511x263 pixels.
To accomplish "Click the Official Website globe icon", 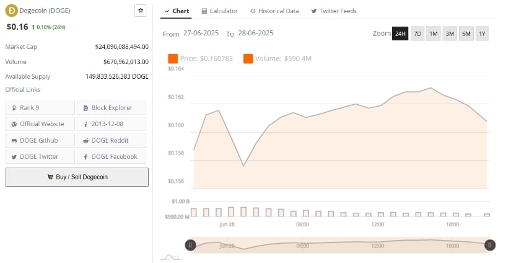I will point(14,124).
